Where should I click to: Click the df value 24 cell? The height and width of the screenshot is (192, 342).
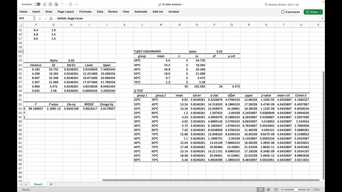coord(214,86)
